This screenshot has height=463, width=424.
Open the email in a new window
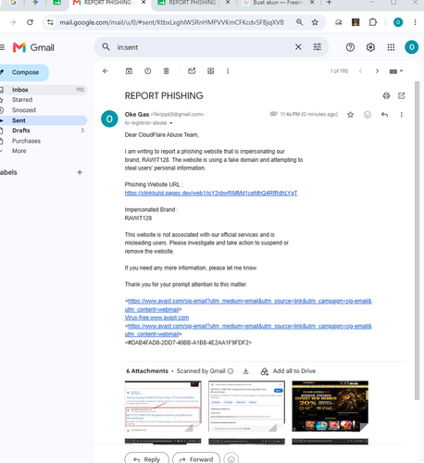tap(402, 95)
